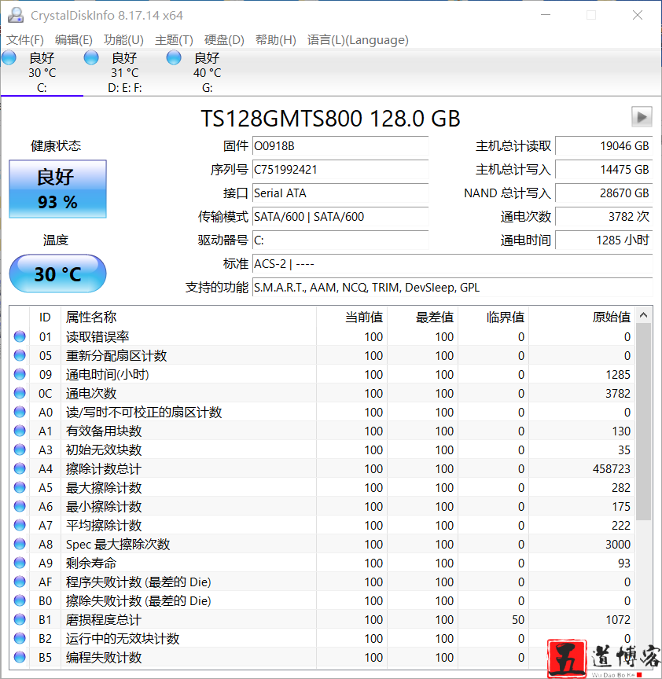The height and width of the screenshot is (679, 662).
Task: Click the 临界值 column header
Action: pos(494,317)
